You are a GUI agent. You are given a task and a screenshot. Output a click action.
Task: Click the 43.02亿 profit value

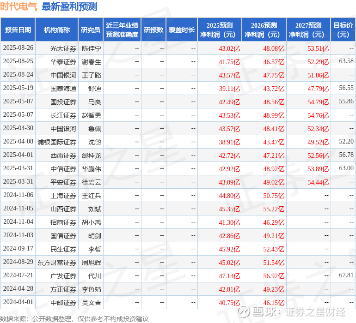(x=229, y=48)
